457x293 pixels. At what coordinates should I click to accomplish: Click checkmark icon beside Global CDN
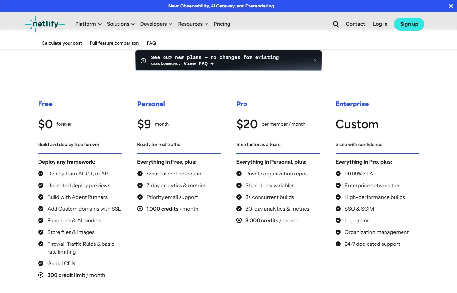point(41,263)
